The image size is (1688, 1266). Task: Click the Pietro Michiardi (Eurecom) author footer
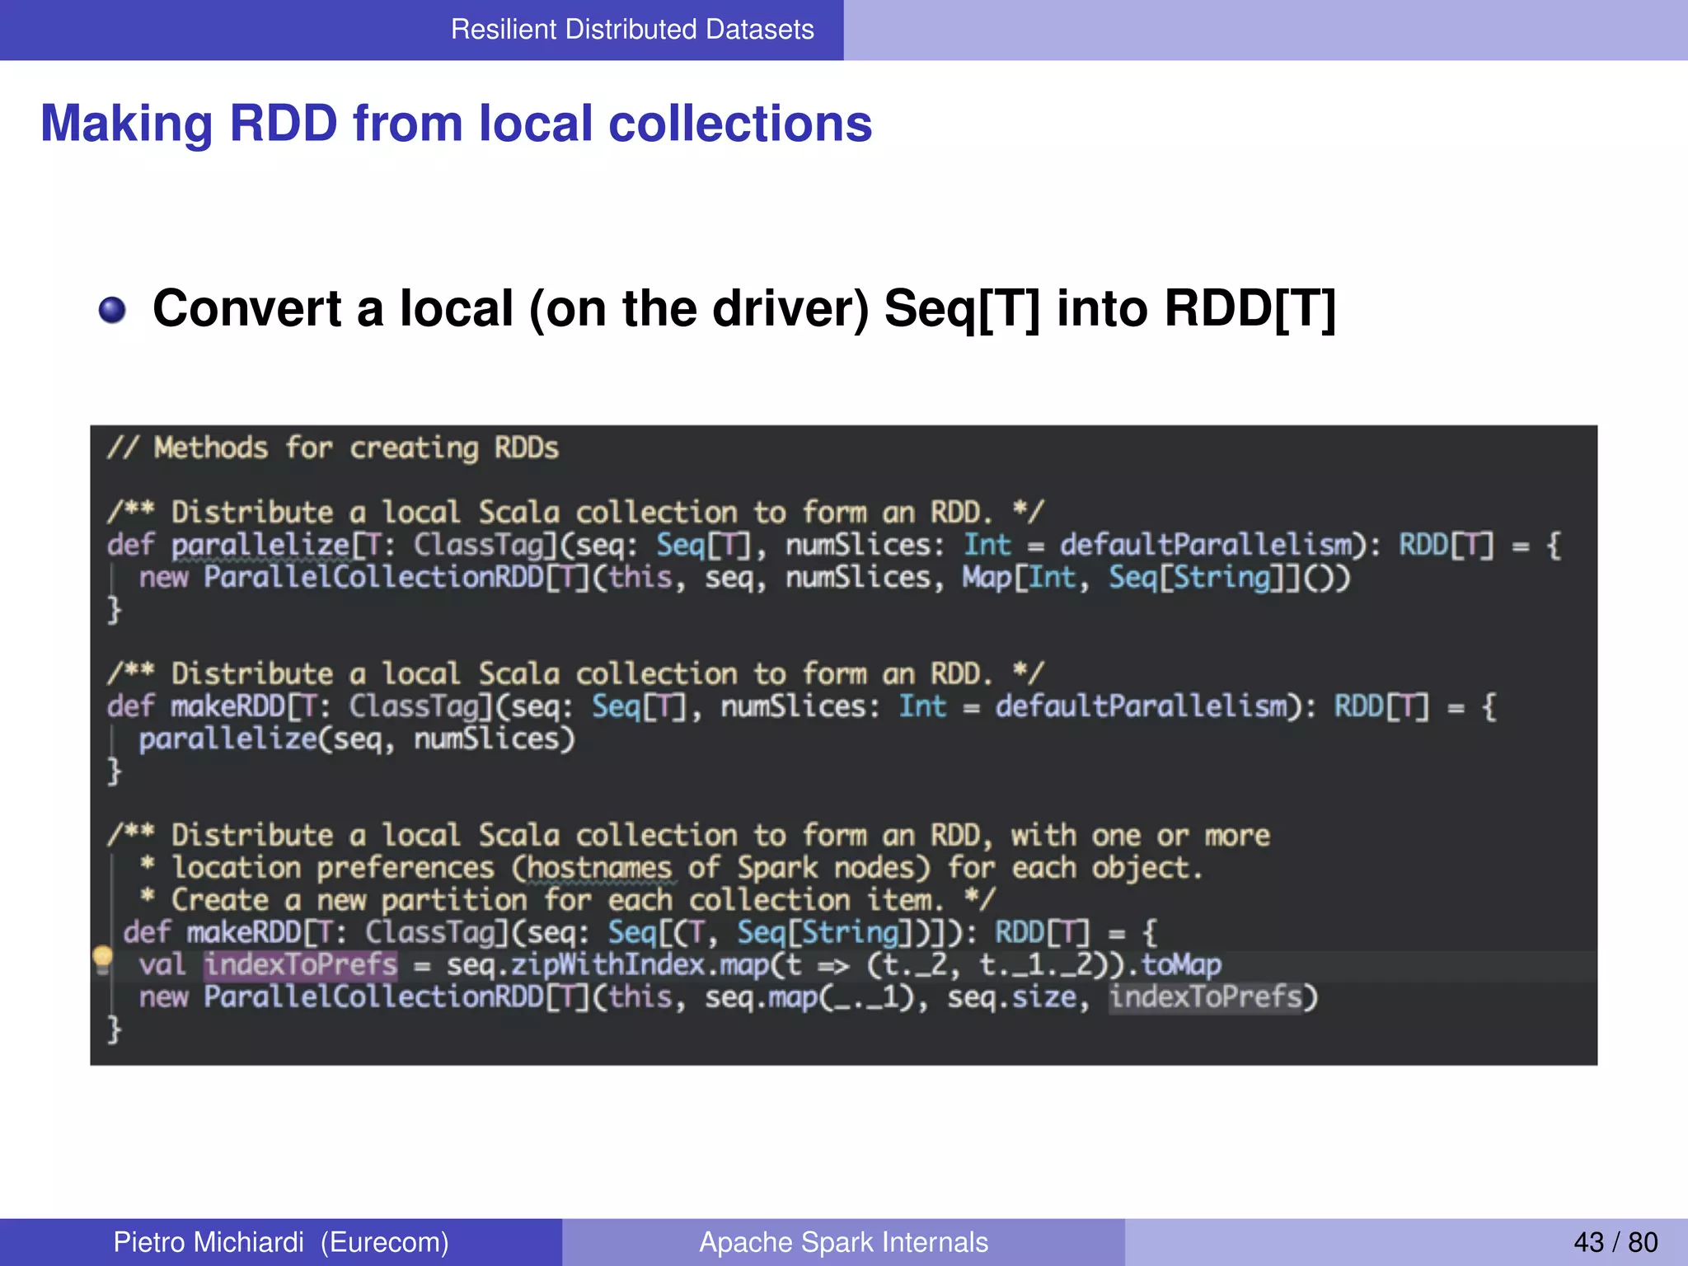[x=281, y=1241]
